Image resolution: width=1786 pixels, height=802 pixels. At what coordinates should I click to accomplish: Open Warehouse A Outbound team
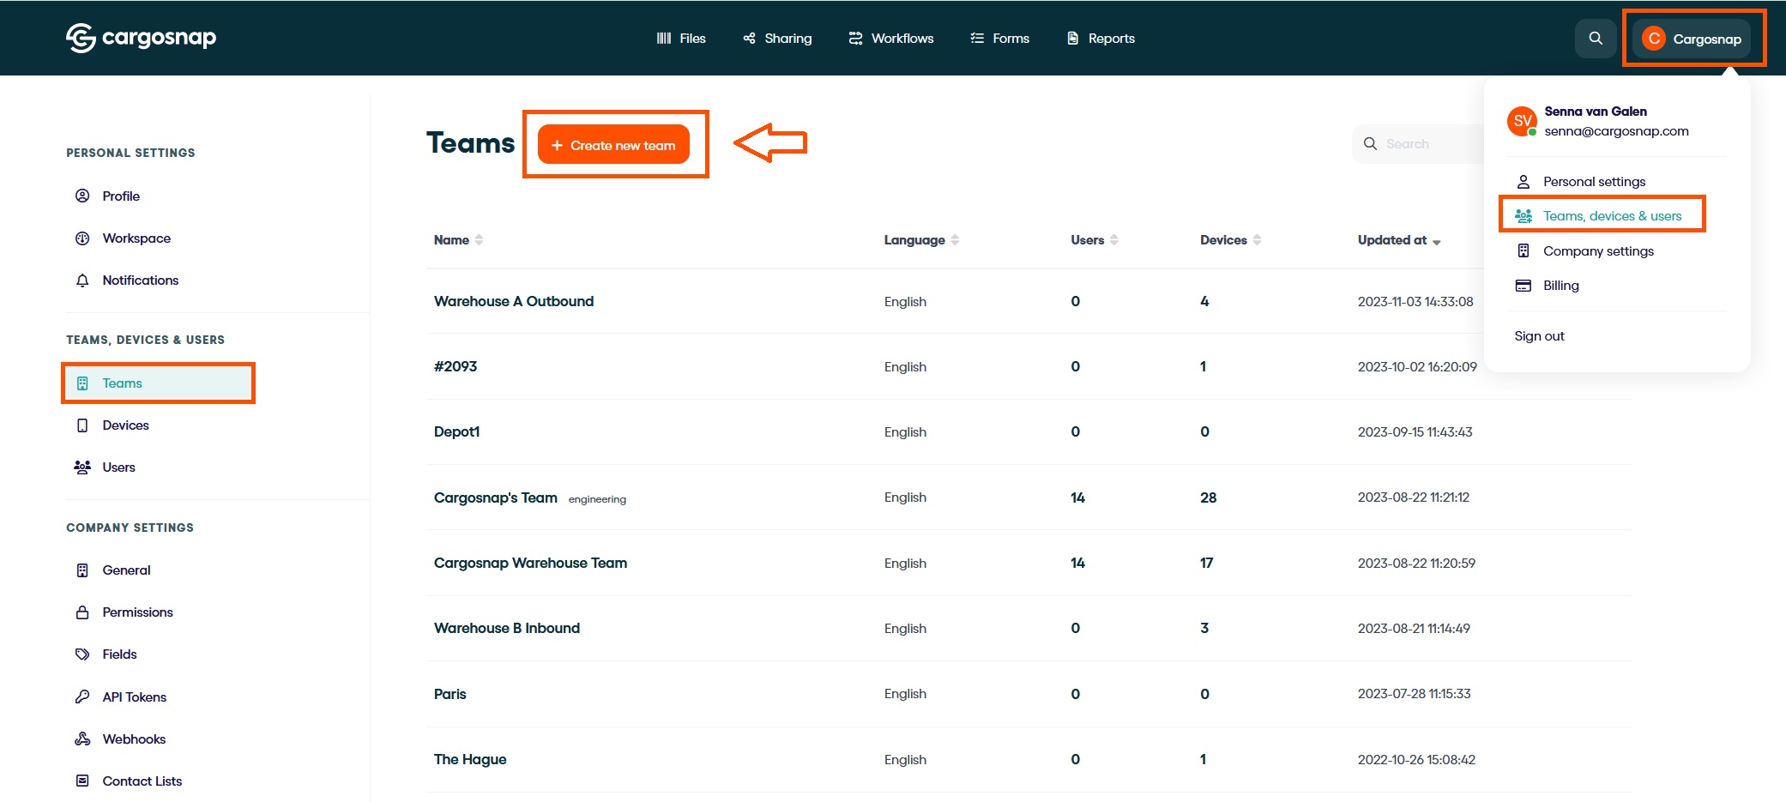pyautogui.click(x=513, y=301)
